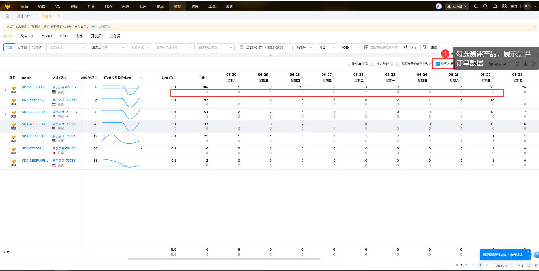The image size is (539, 271).
Task: Click the date range input field
Action: click(x=264, y=47)
